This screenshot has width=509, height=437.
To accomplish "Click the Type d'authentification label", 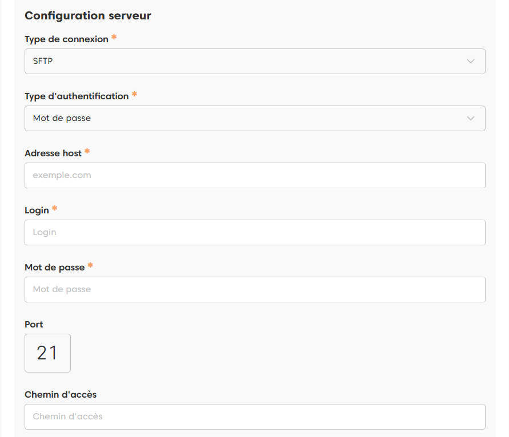I will 77,96.
